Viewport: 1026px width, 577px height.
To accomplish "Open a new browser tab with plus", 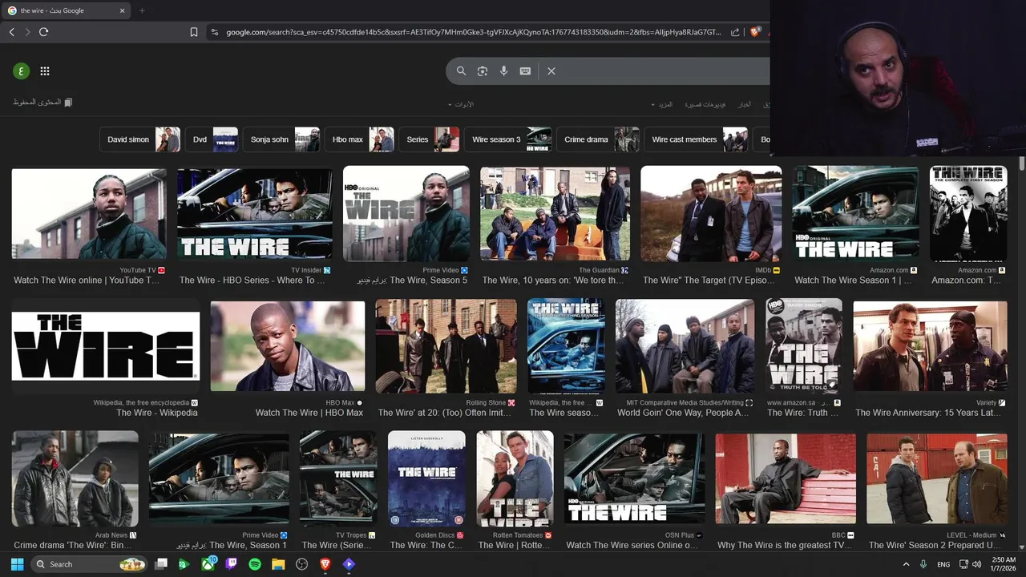I will tap(142, 10).
